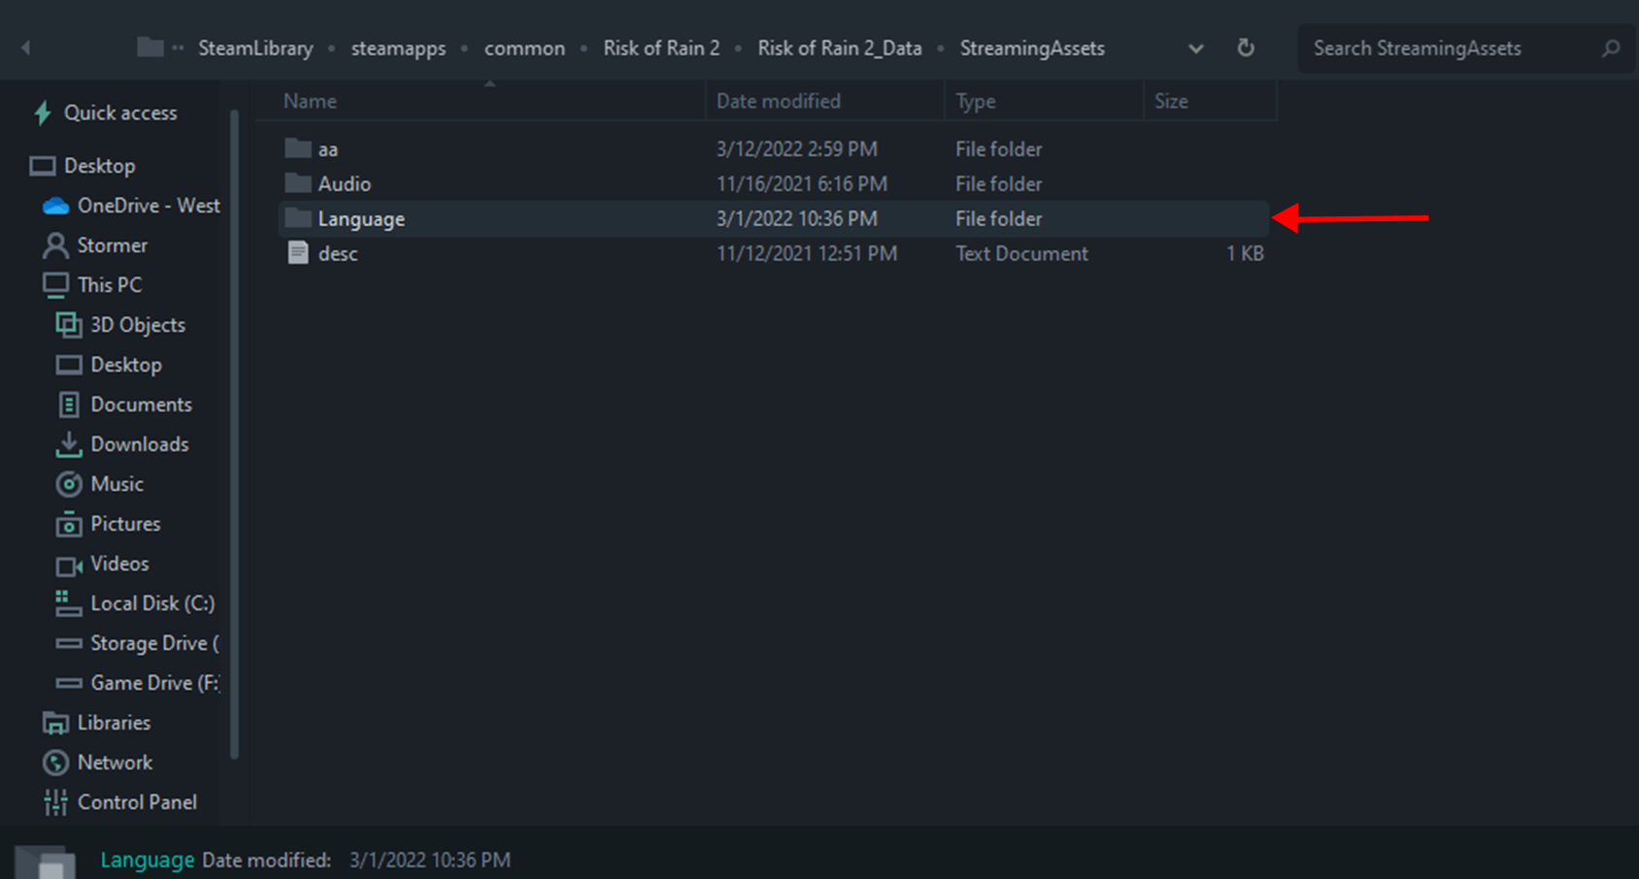
Task: Sort files by the Type column
Action: [1044, 101]
